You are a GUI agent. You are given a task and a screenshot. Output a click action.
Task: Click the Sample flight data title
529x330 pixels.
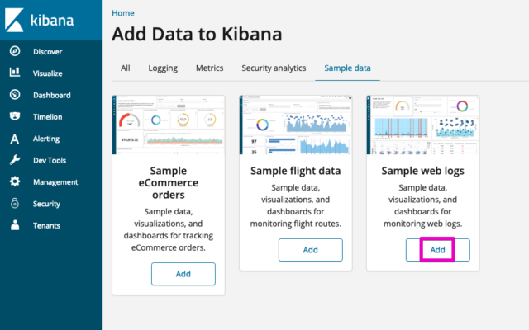pyautogui.click(x=296, y=171)
